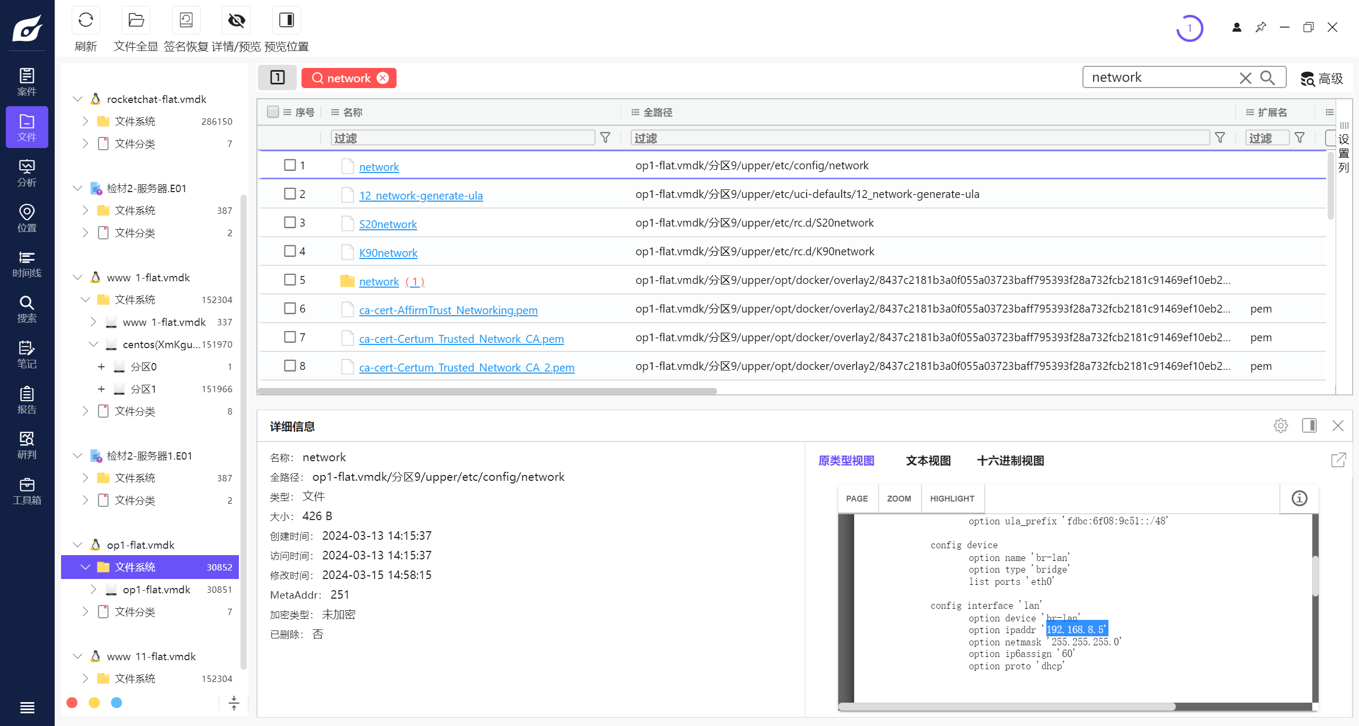
Task: Click the 刷新 refresh icon
Action: (85, 21)
